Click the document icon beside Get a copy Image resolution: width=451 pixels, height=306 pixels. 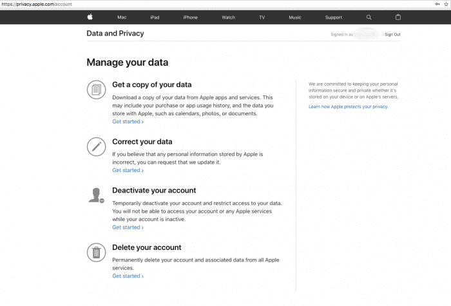click(97, 90)
